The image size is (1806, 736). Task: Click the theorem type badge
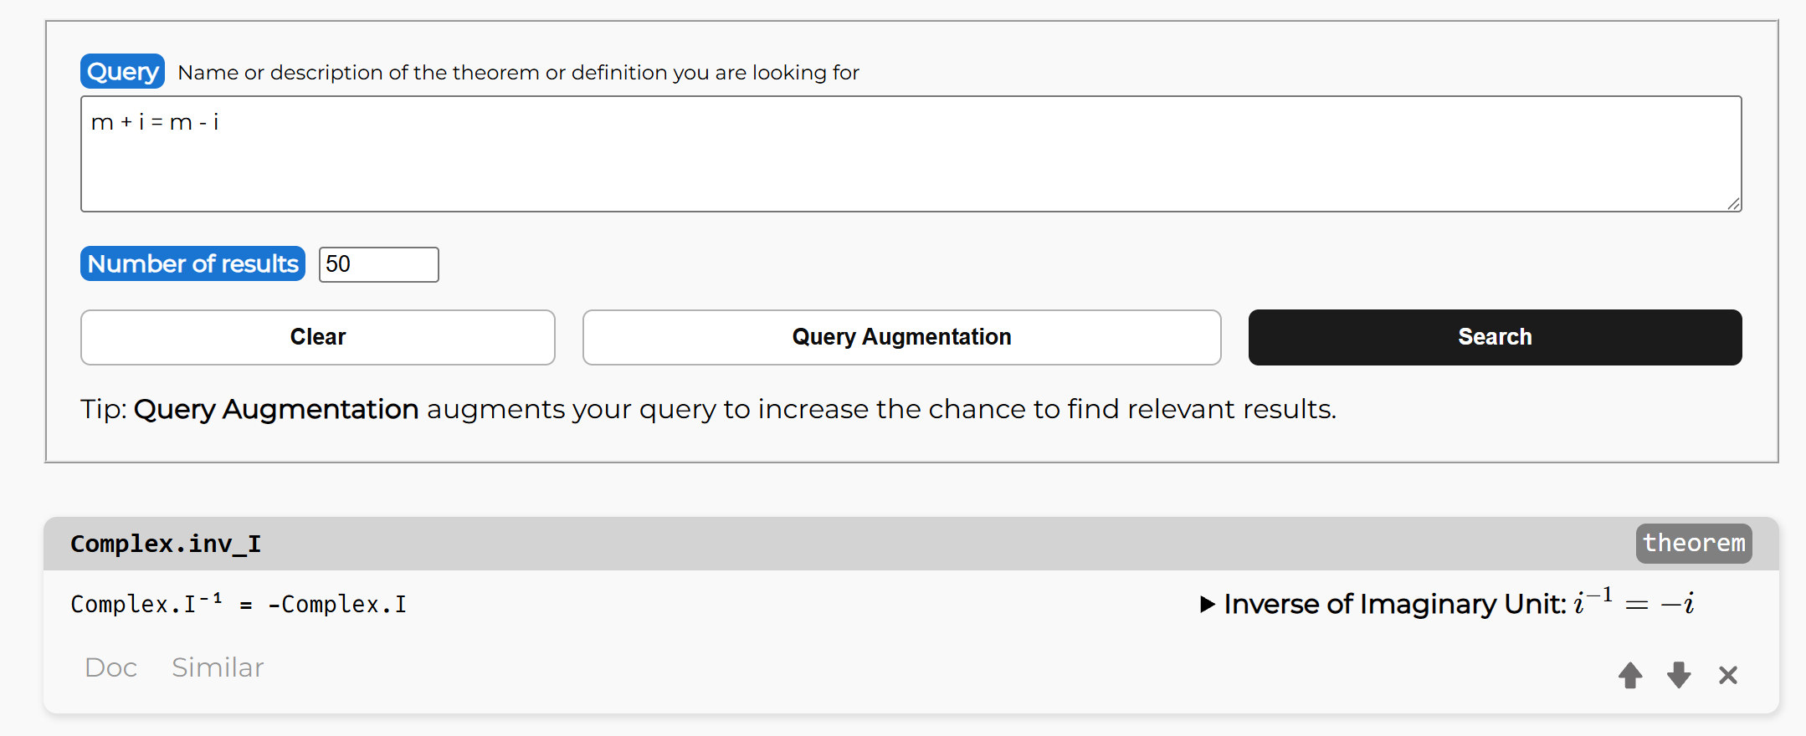coord(1693,544)
